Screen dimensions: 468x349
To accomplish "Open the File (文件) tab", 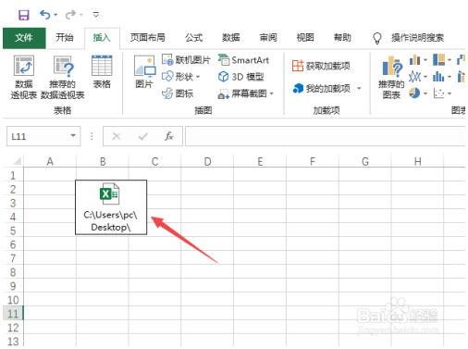I will [24, 38].
